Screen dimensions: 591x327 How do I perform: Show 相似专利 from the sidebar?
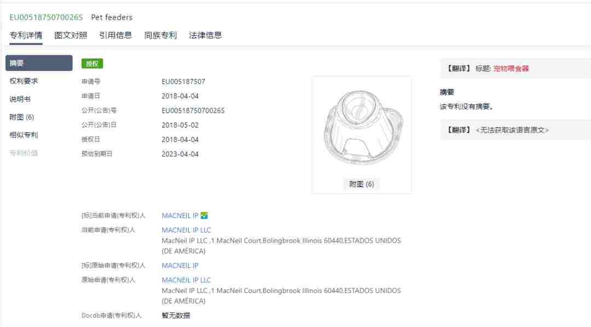pyautogui.click(x=24, y=135)
